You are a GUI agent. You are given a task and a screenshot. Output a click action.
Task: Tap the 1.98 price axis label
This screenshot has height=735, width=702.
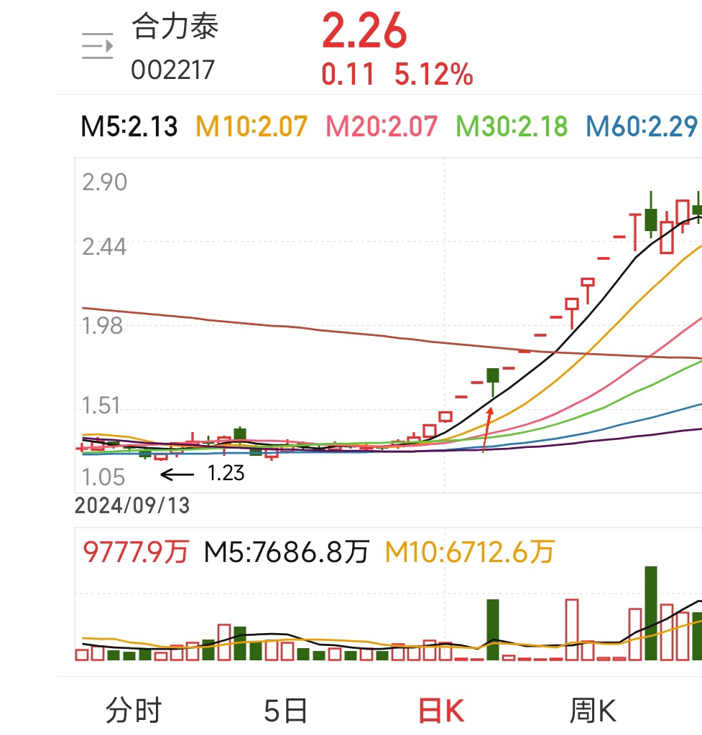click(x=102, y=326)
